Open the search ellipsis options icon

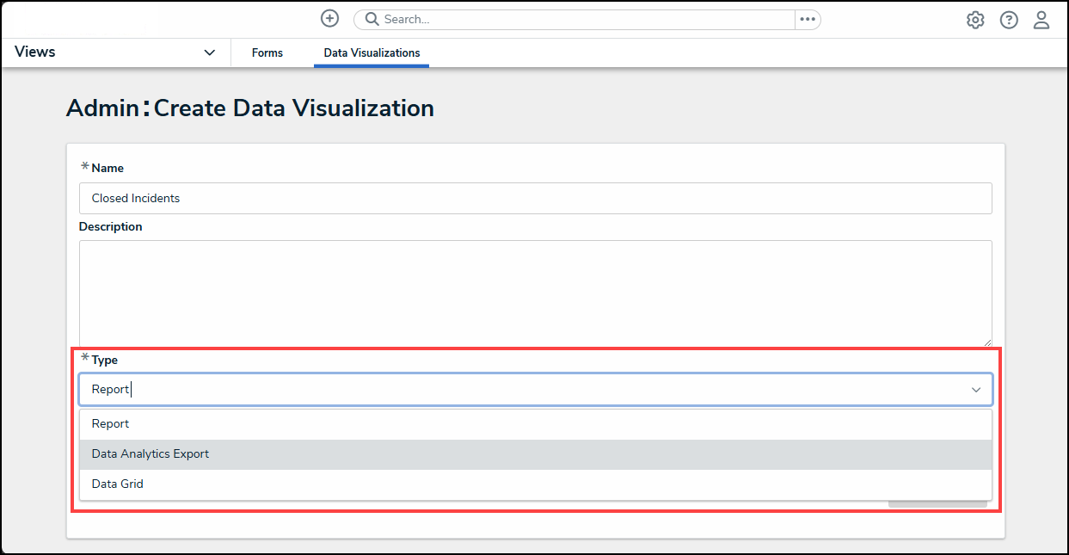tap(808, 19)
